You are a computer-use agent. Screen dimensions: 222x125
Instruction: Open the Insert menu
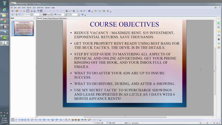pos(24,8)
